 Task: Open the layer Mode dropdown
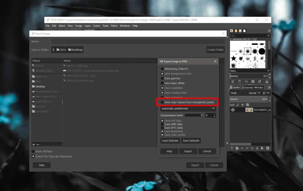pos(254,93)
